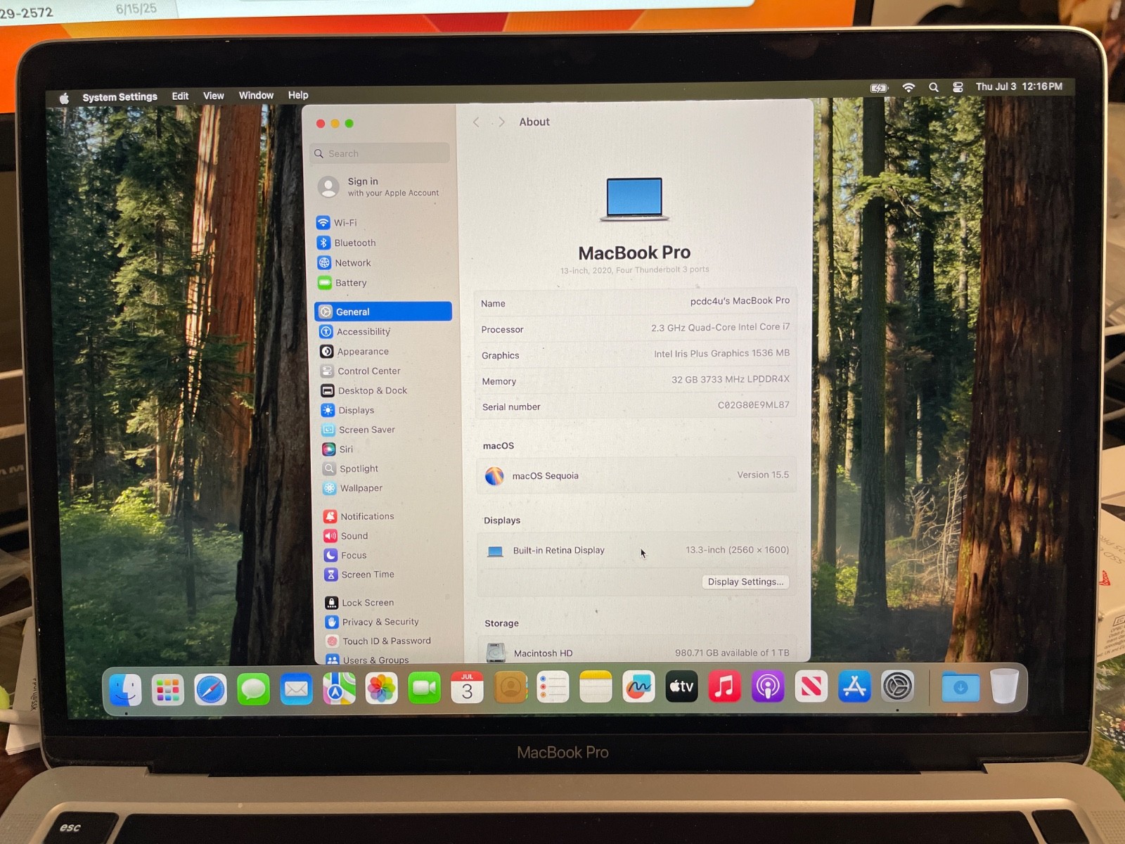Open Spotlight search in the menu bar
This screenshot has height=844, width=1125.
click(x=934, y=87)
